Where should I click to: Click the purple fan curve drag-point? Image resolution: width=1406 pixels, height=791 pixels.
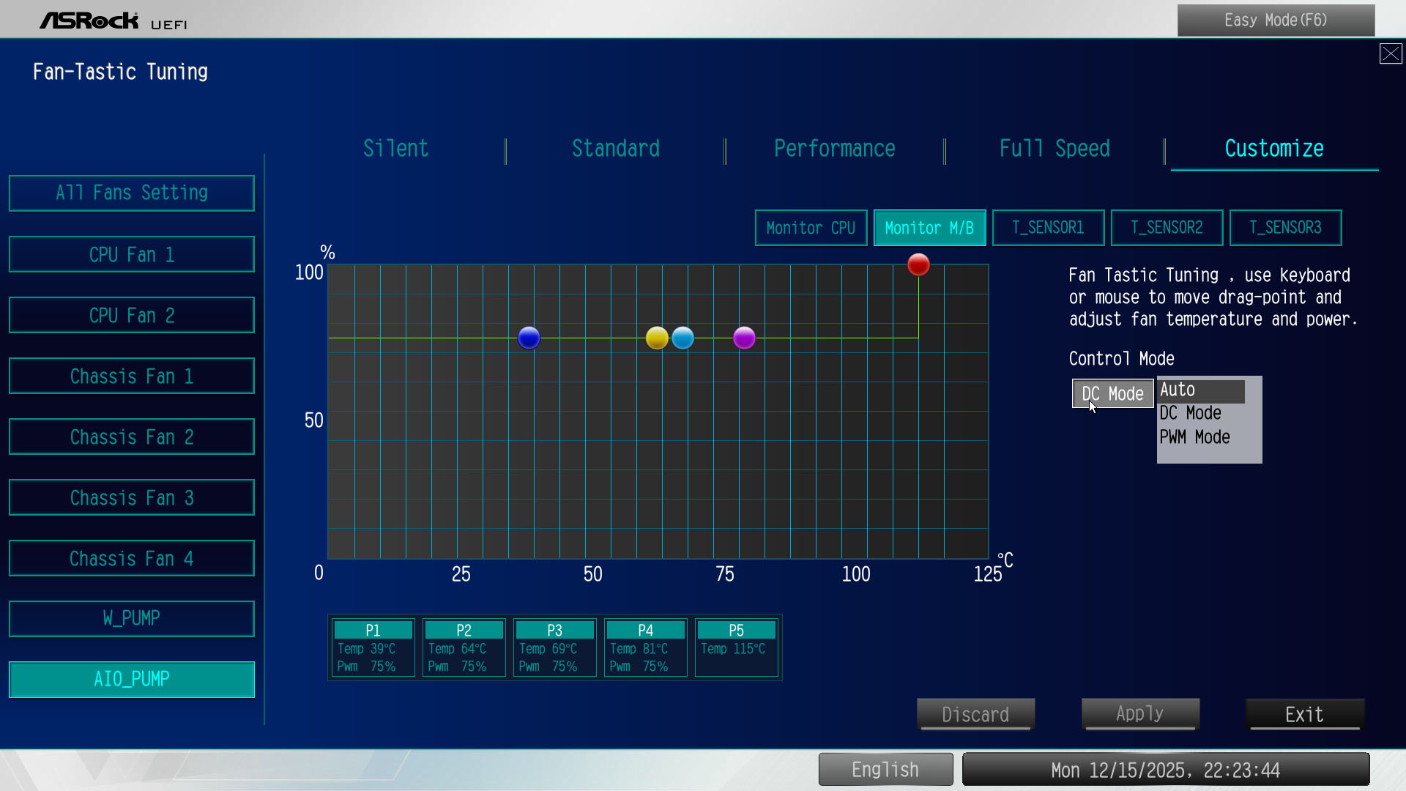point(744,338)
